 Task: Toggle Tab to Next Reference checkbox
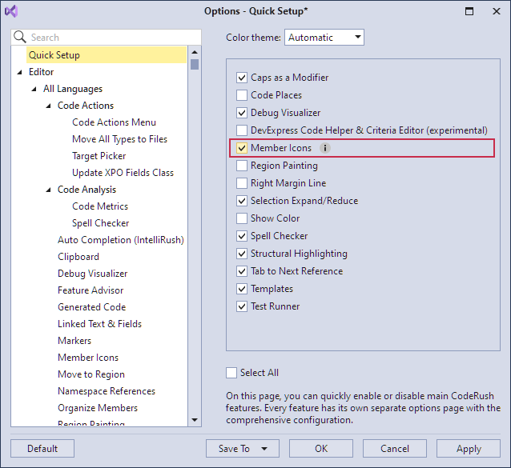(x=242, y=270)
